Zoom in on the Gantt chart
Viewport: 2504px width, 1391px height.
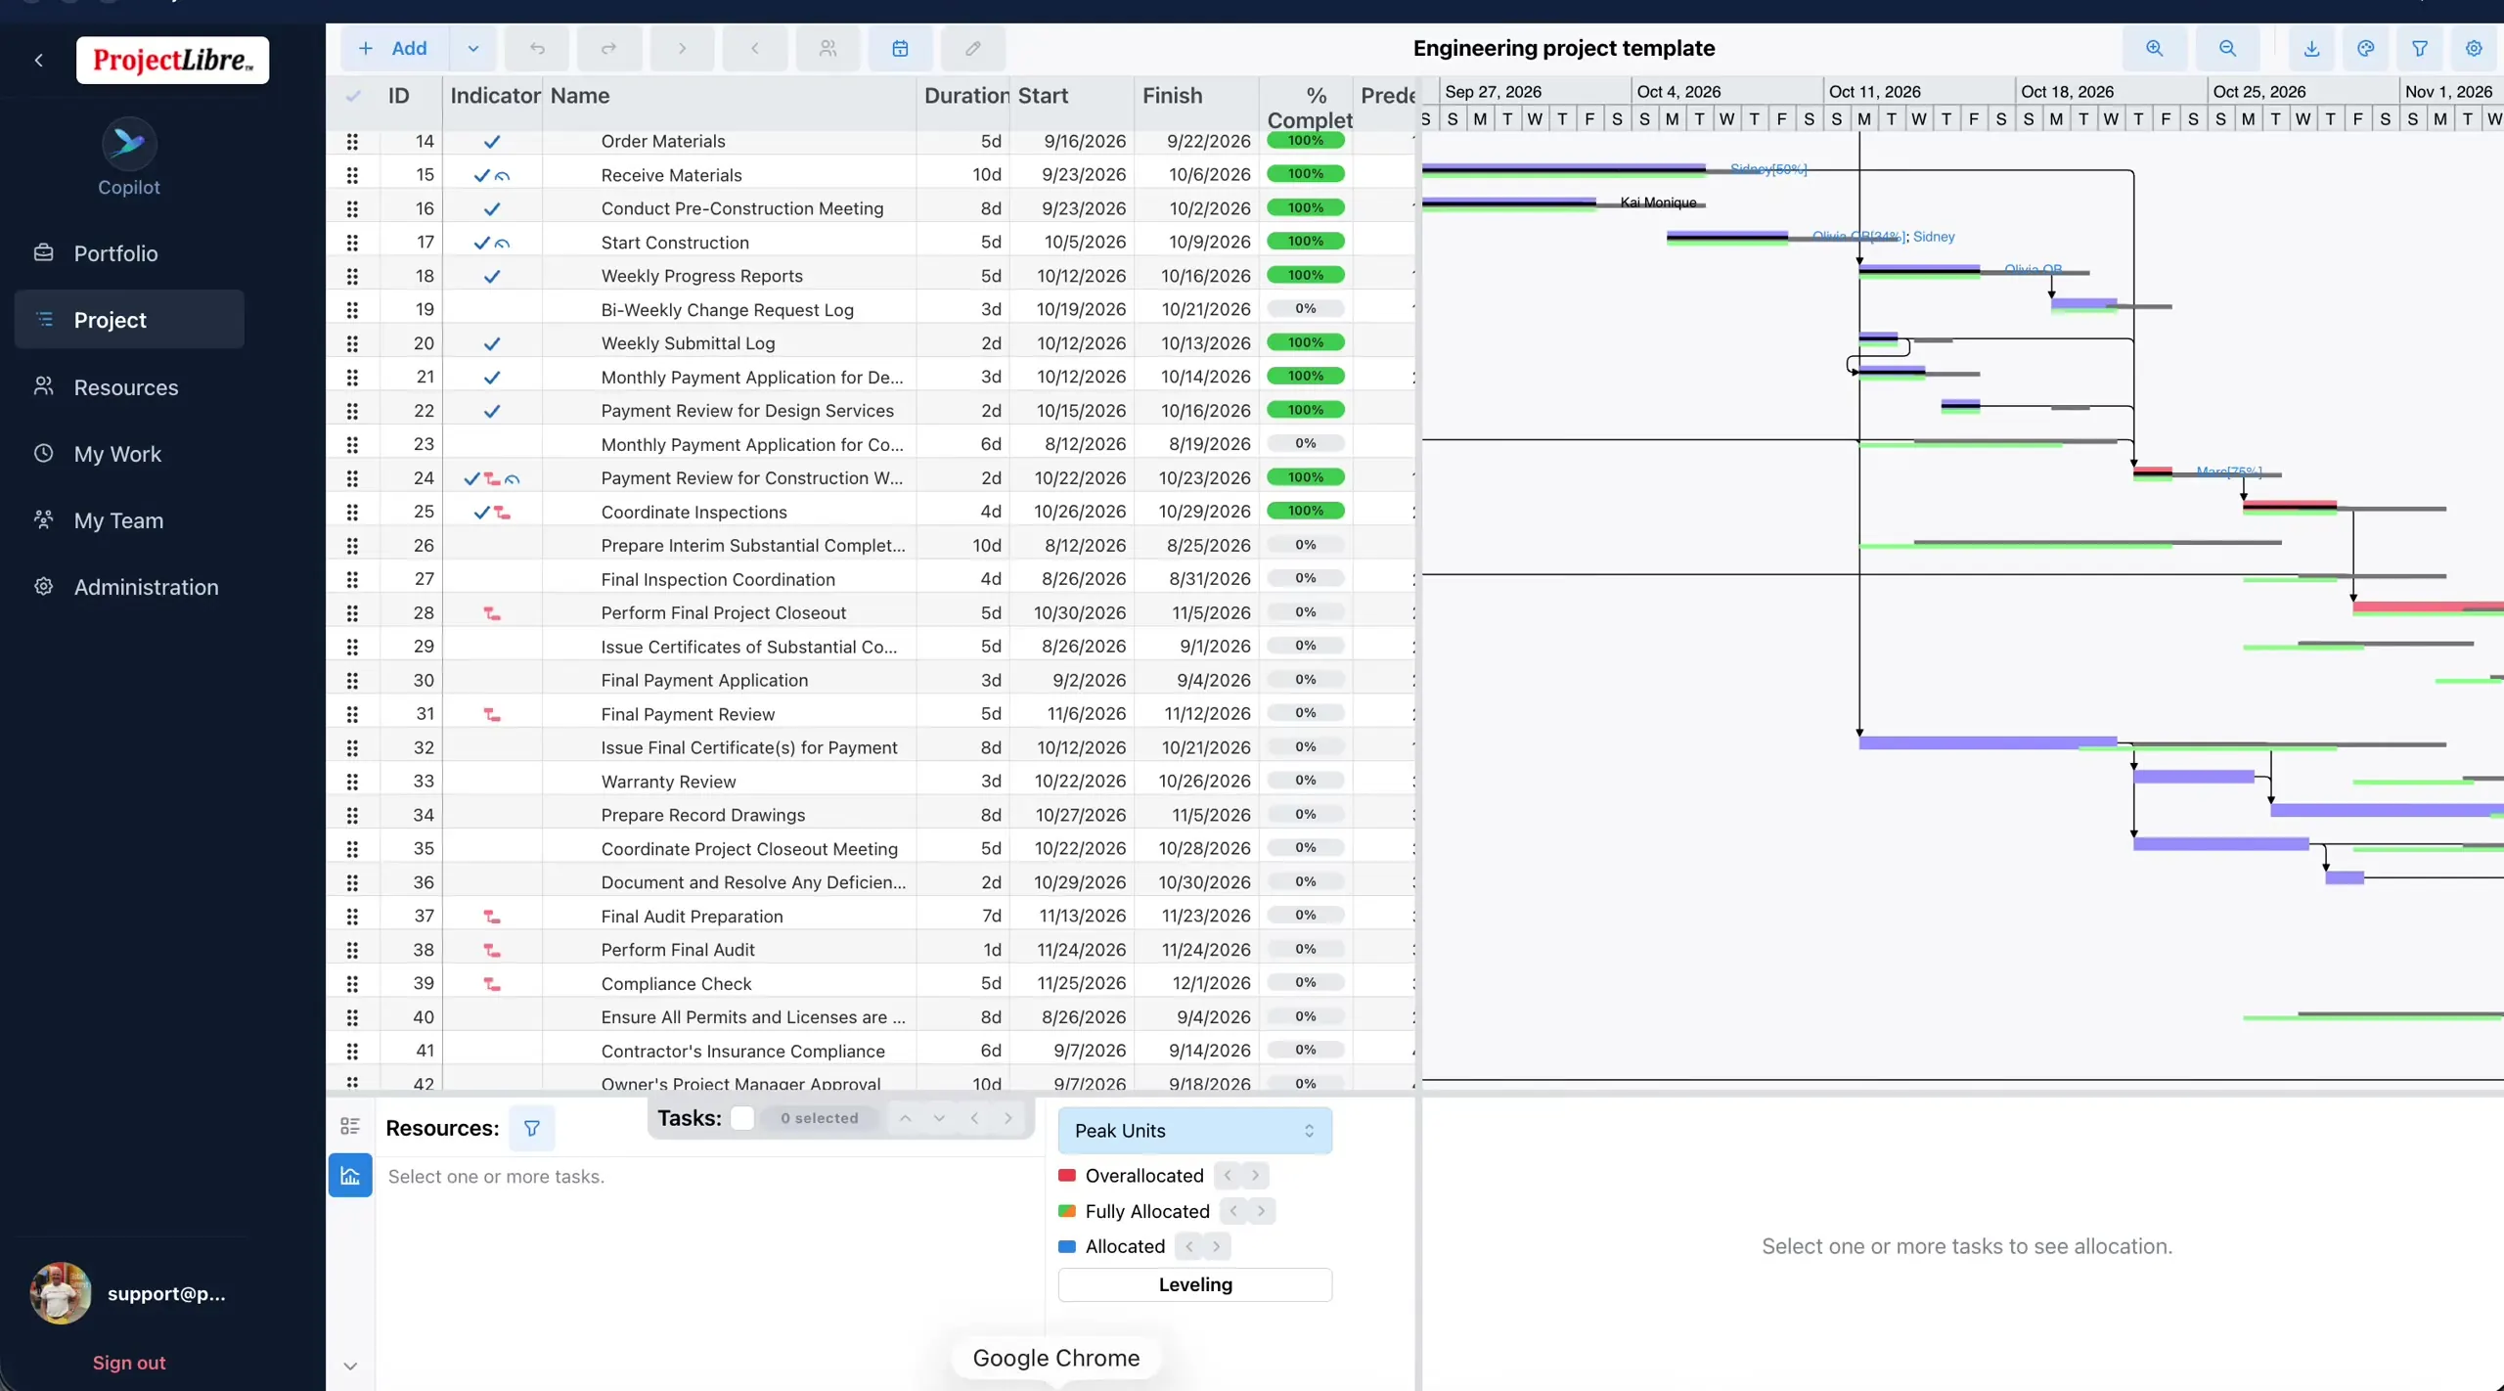(x=2154, y=48)
